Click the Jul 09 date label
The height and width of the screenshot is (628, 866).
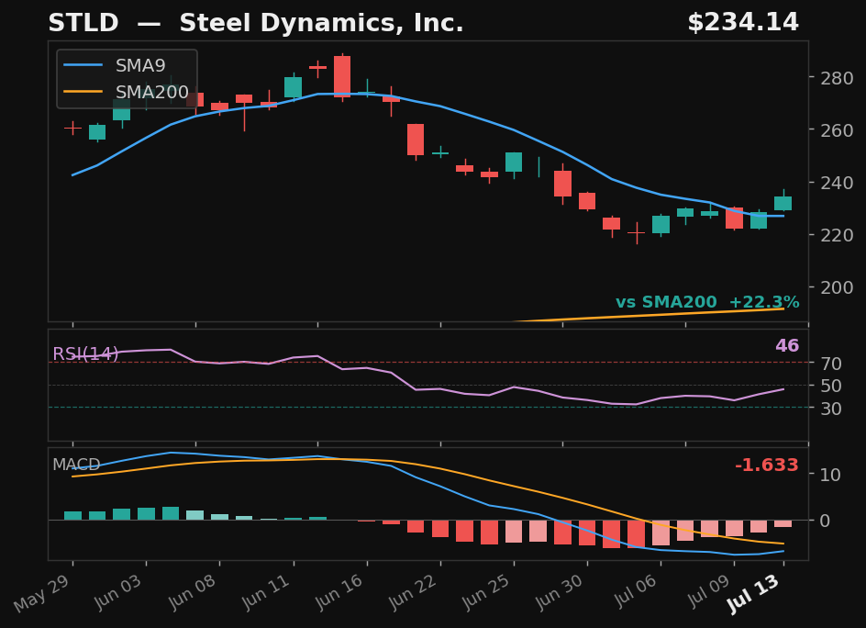[708, 591]
